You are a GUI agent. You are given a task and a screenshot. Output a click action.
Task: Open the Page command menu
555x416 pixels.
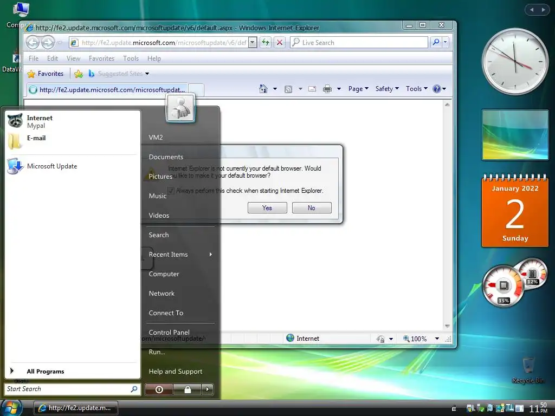pos(358,89)
